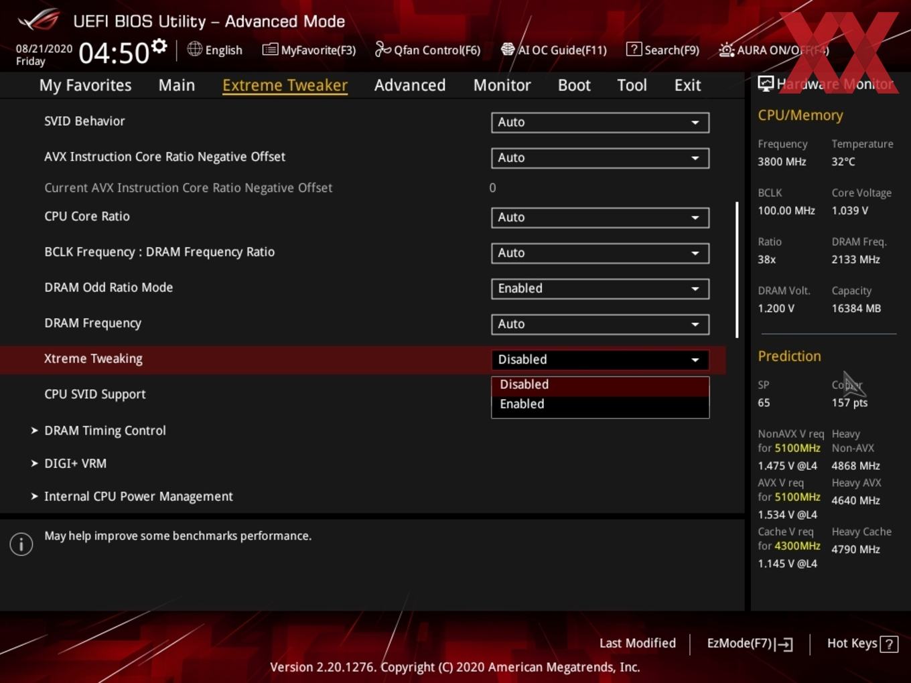The width and height of the screenshot is (911, 683).
Task: Open the SVID Behavior dropdown
Action: coord(600,123)
